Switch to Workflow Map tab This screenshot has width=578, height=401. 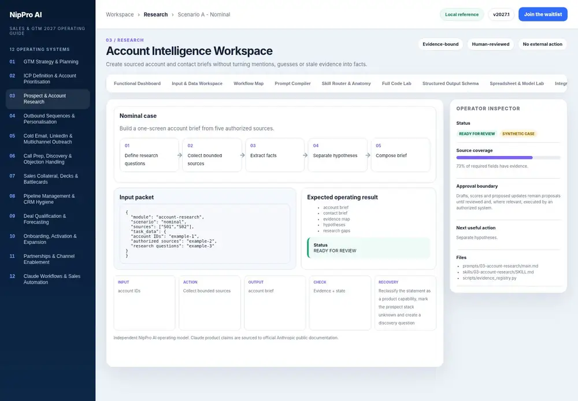pyautogui.click(x=249, y=84)
